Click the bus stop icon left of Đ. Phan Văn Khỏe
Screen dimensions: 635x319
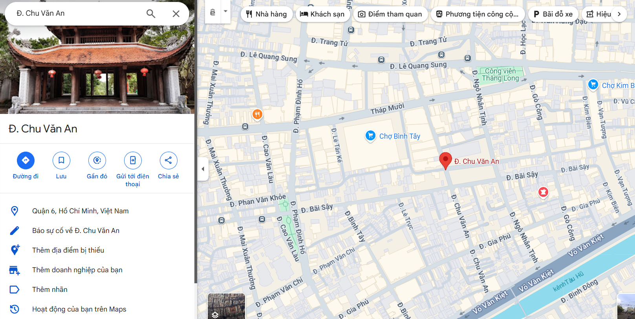click(x=221, y=220)
